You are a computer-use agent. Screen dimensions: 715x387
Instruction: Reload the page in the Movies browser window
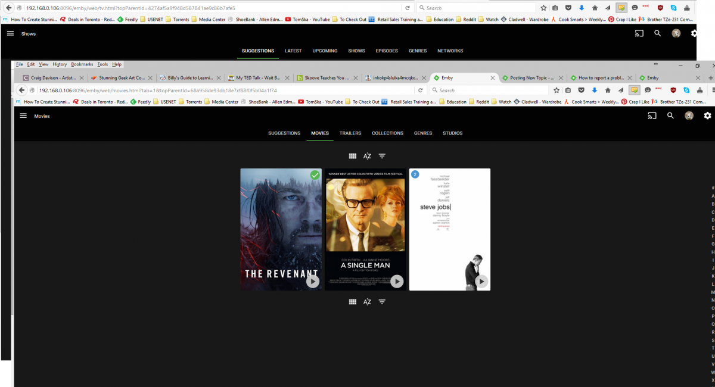(420, 90)
